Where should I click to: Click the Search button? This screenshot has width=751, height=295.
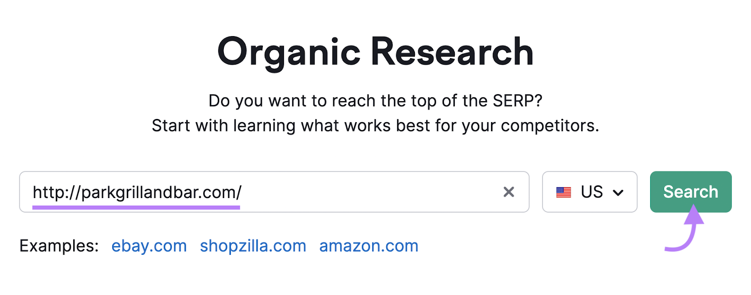click(690, 192)
